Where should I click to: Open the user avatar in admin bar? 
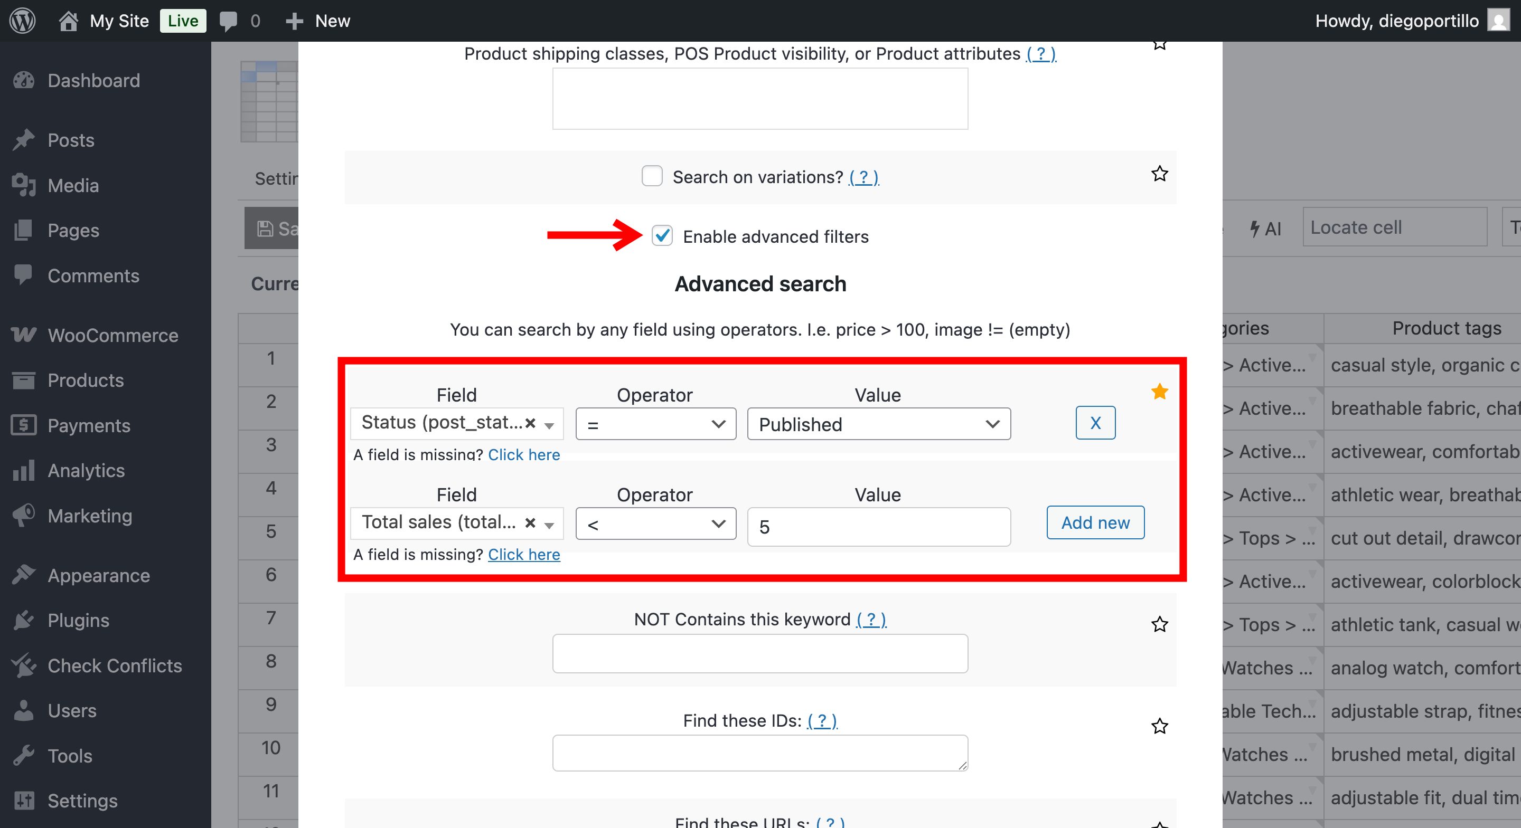pyautogui.click(x=1498, y=21)
